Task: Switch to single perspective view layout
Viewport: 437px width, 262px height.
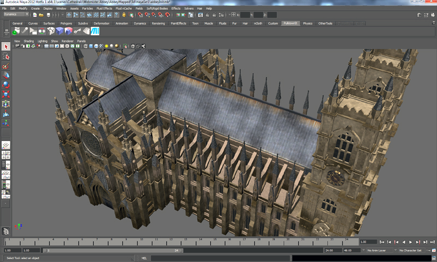Action: 6,145
